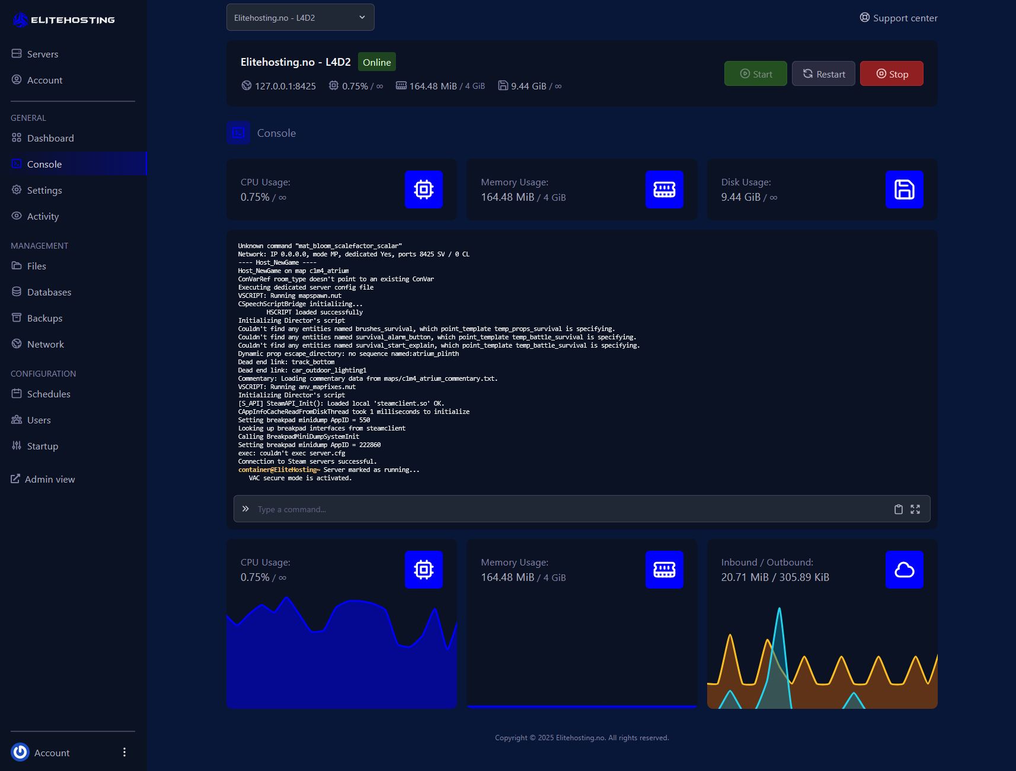The height and width of the screenshot is (771, 1016).
Task: Click the Support center lifebuoy icon
Action: pos(865,17)
